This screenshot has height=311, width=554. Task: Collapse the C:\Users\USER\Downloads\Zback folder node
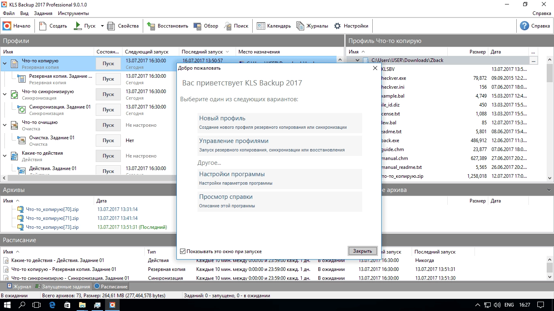[x=357, y=60]
